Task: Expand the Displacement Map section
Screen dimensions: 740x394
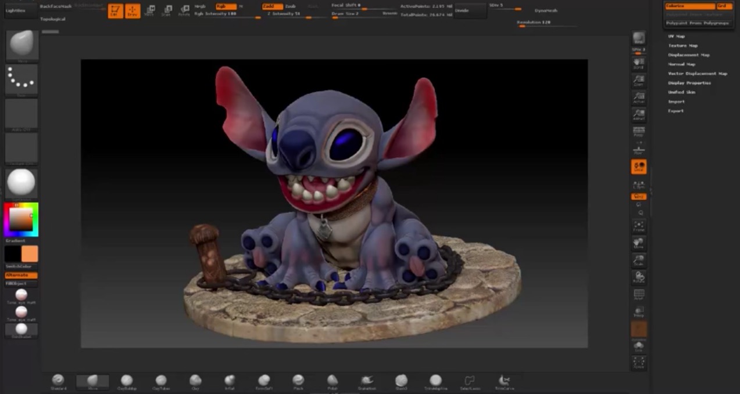Action: 689,55
